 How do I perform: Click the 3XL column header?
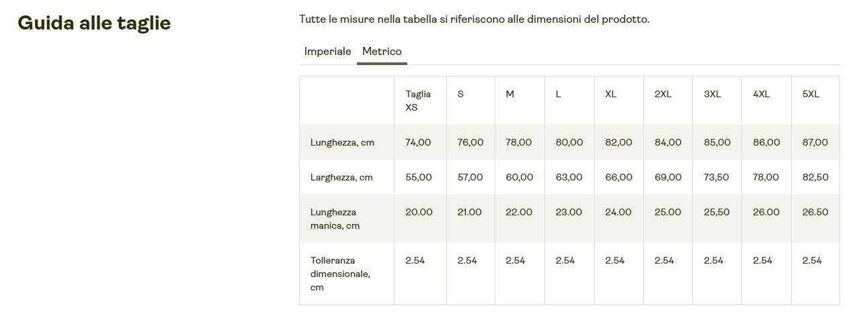(712, 95)
